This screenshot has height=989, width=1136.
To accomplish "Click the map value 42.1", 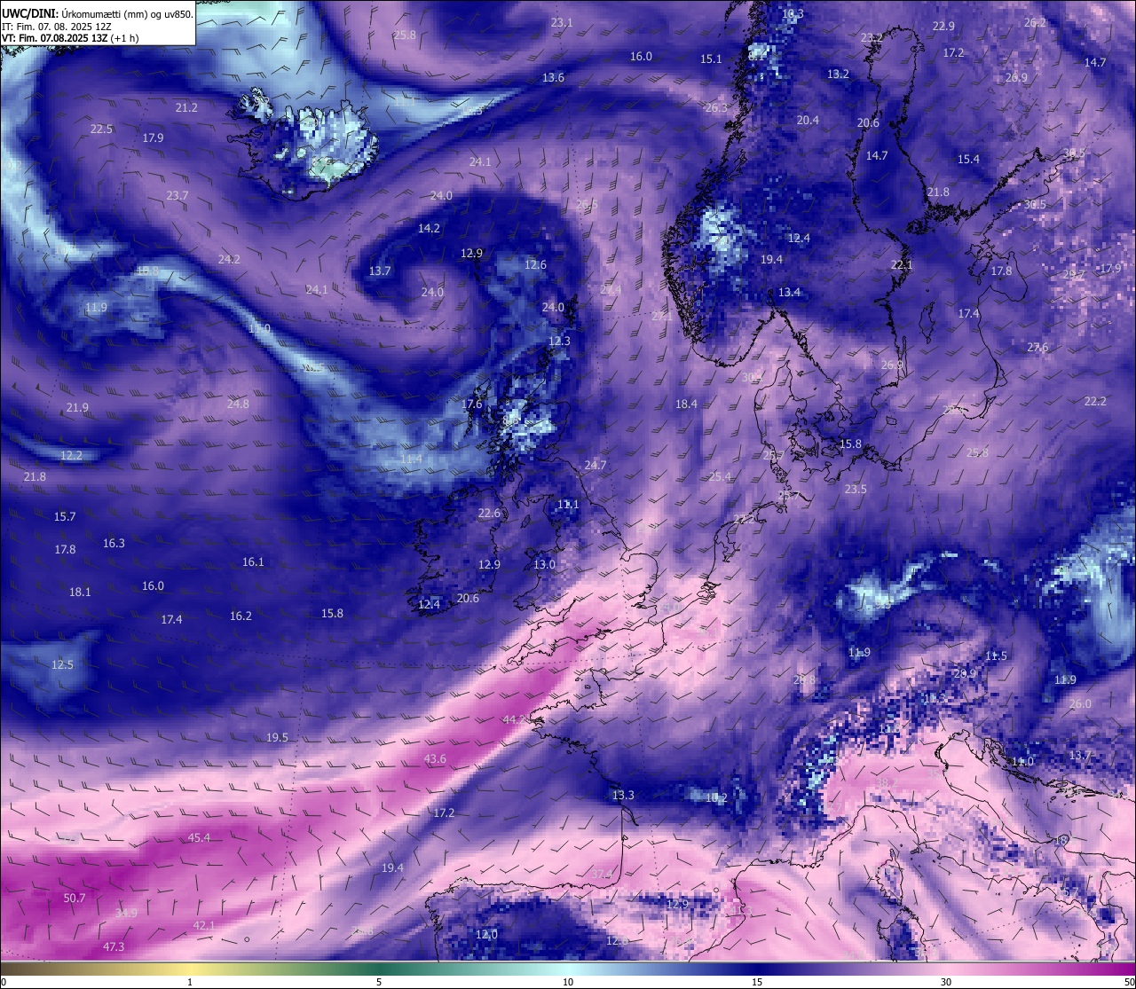I will coord(204,925).
